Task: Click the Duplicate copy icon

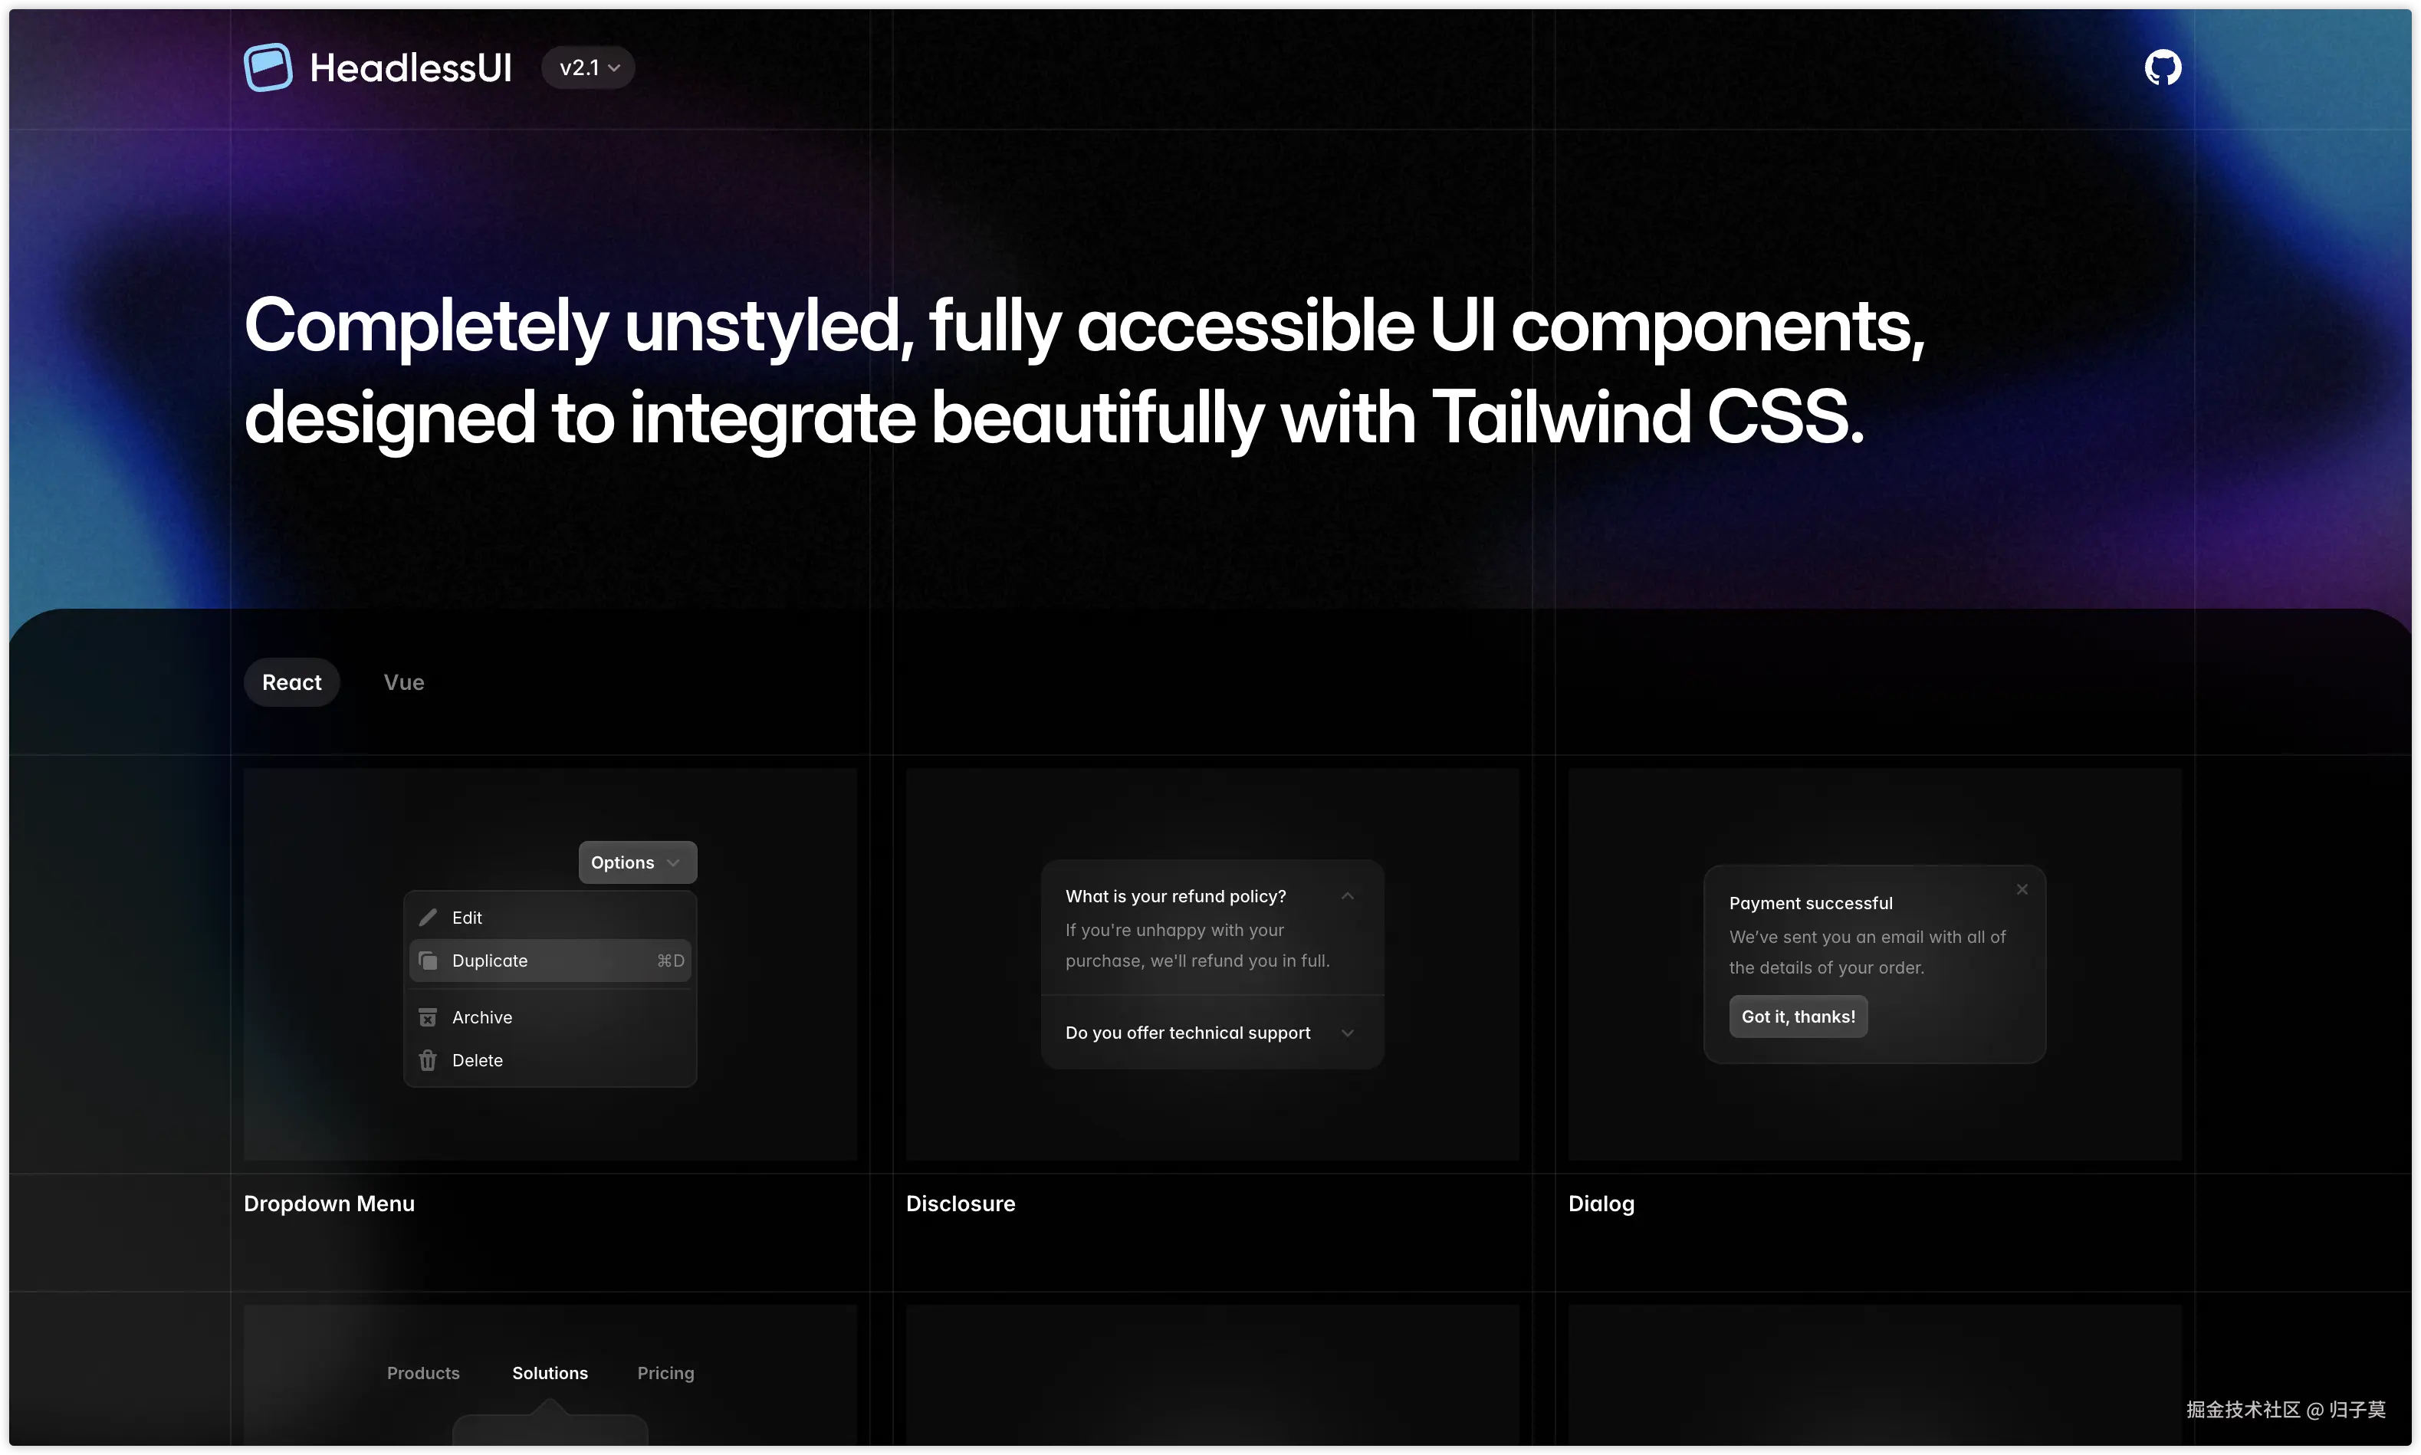Action: pos(428,960)
